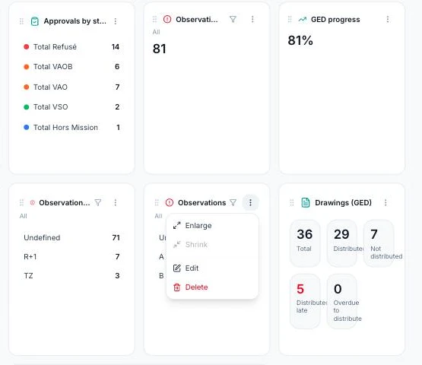Screen dimensions: 422x365
Task: Select the Total VSO row
Action: pyautogui.click(x=71, y=107)
